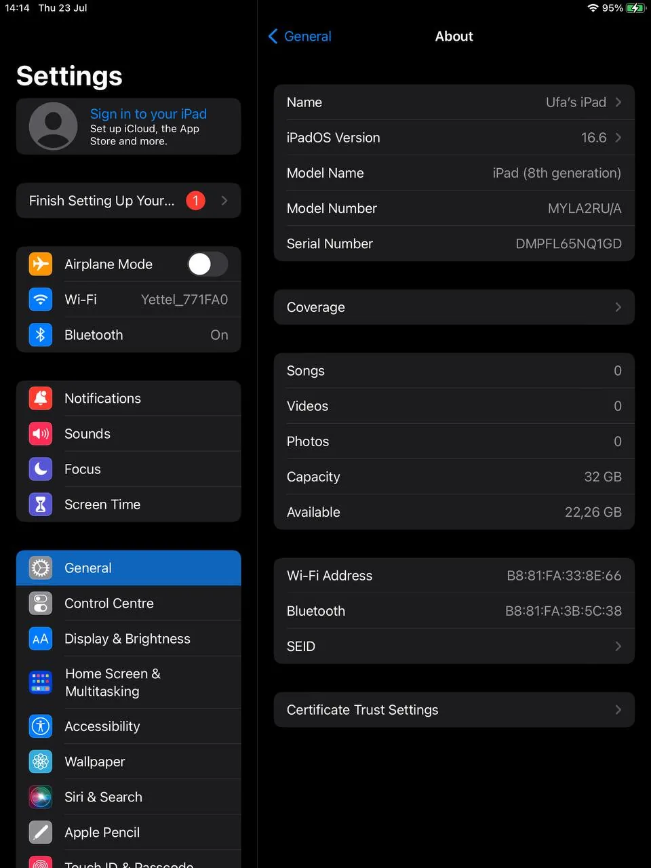Tap the Model Number MYLA2RU/A
This screenshot has height=868, width=651.
pos(585,208)
